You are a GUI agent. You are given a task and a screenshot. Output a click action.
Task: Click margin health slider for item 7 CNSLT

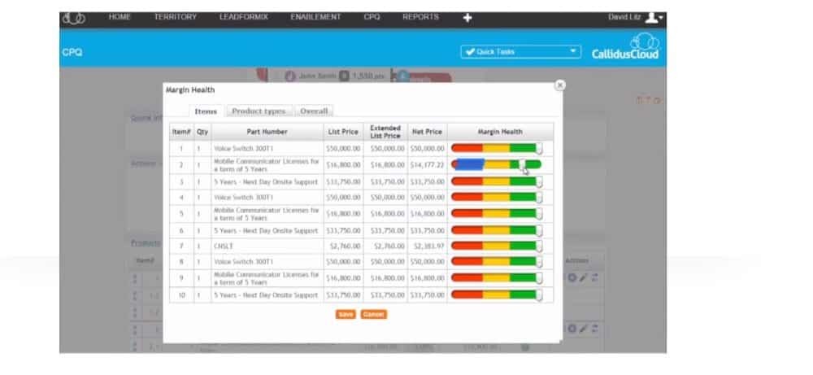click(497, 245)
